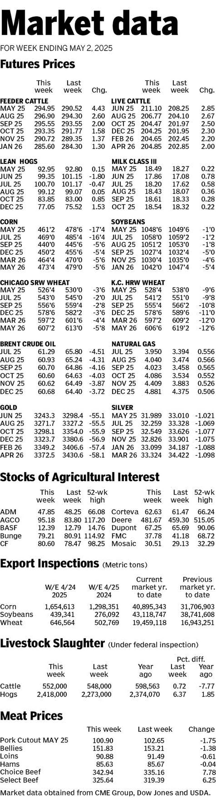
Task: Click the "Meat Prices" section heading
Action: pyautogui.click(x=31, y=716)
